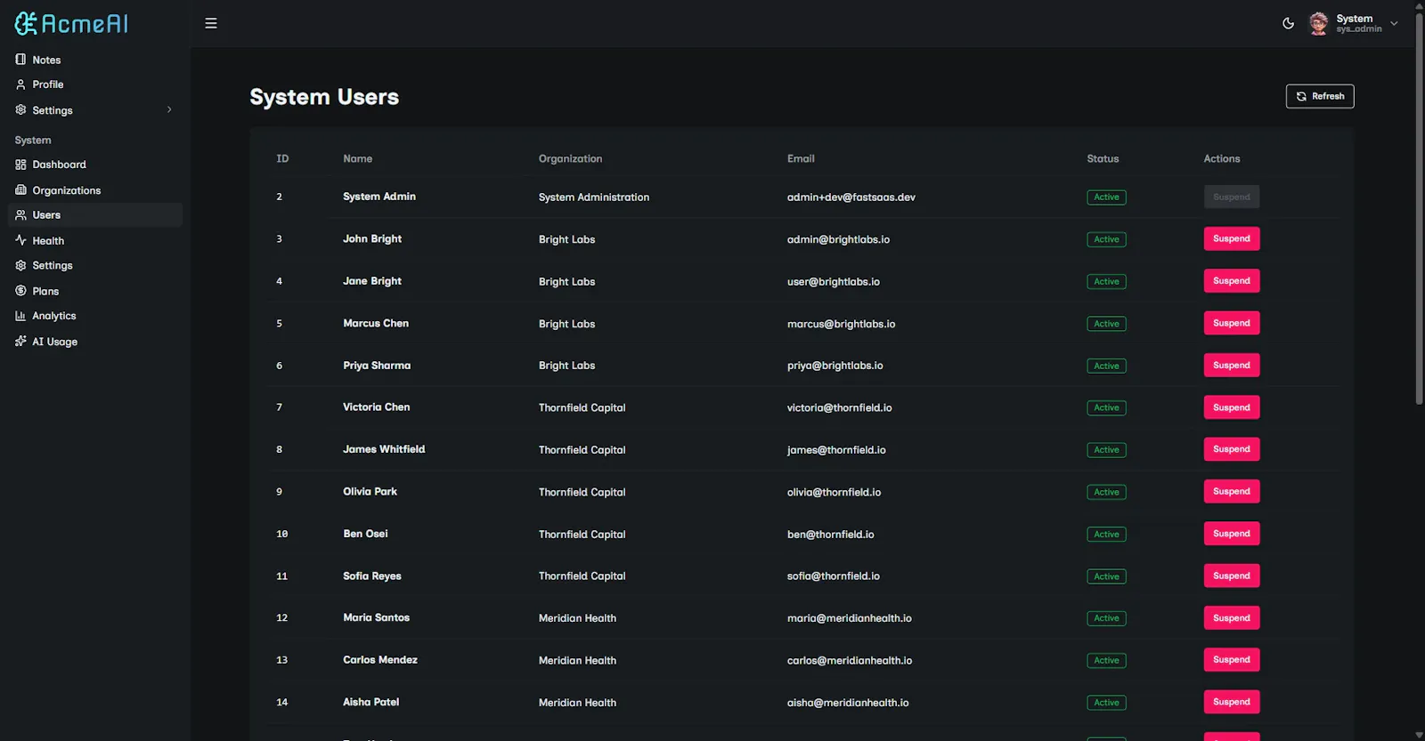The height and width of the screenshot is (741, 1425).
Task: Suspend Victoria Chen
Action: (1231, 407)
